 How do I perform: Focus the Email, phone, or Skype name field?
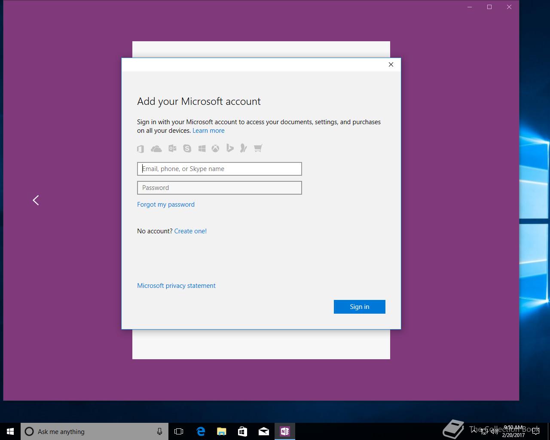(220, 169)
